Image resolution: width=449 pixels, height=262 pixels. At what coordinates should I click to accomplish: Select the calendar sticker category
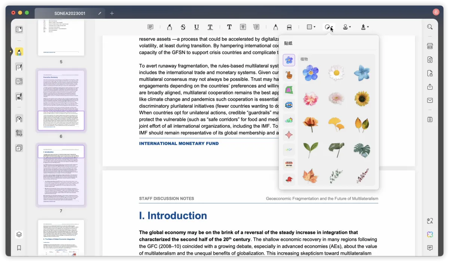click(x=289, y=165)
